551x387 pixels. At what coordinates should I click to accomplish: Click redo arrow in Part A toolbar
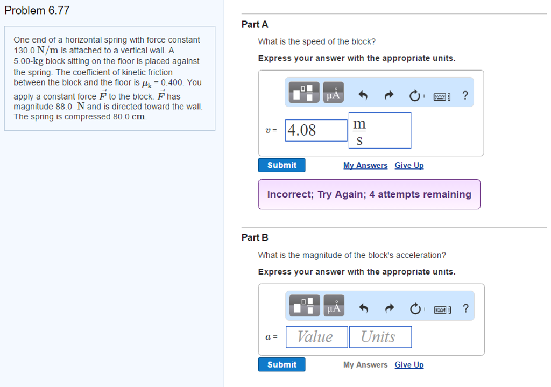point(389,96)
